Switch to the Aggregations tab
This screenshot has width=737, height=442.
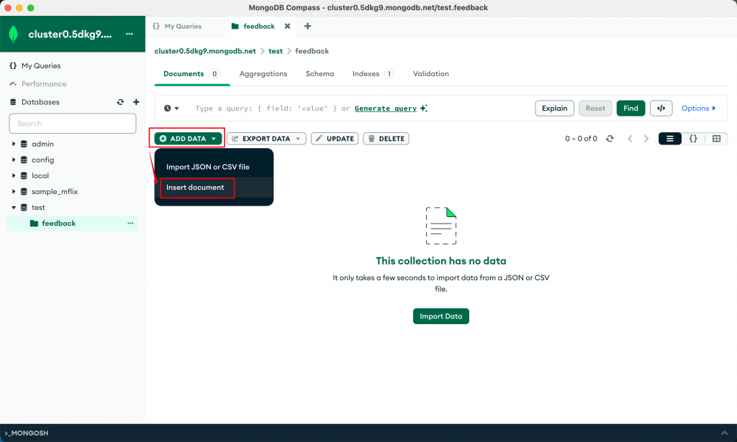coord(263,73)
